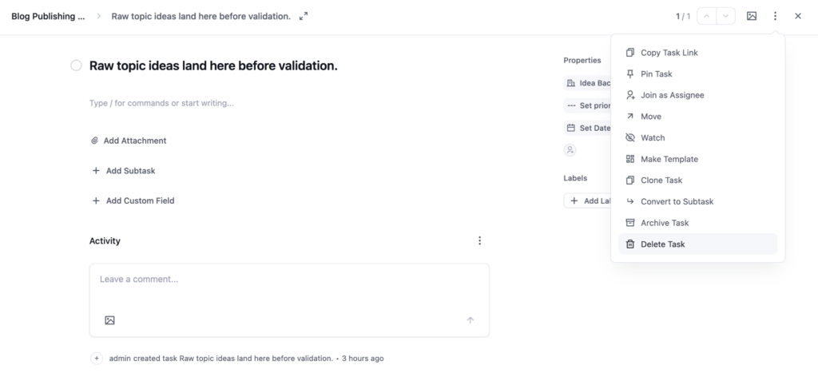818x389 pixels.
Task: Click the Blog Publishing breadcrumb link
Action: (48, 16)
